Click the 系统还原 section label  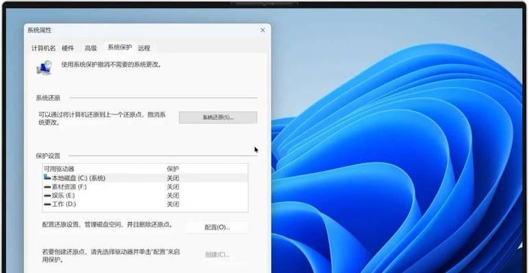tap(48, 98)
